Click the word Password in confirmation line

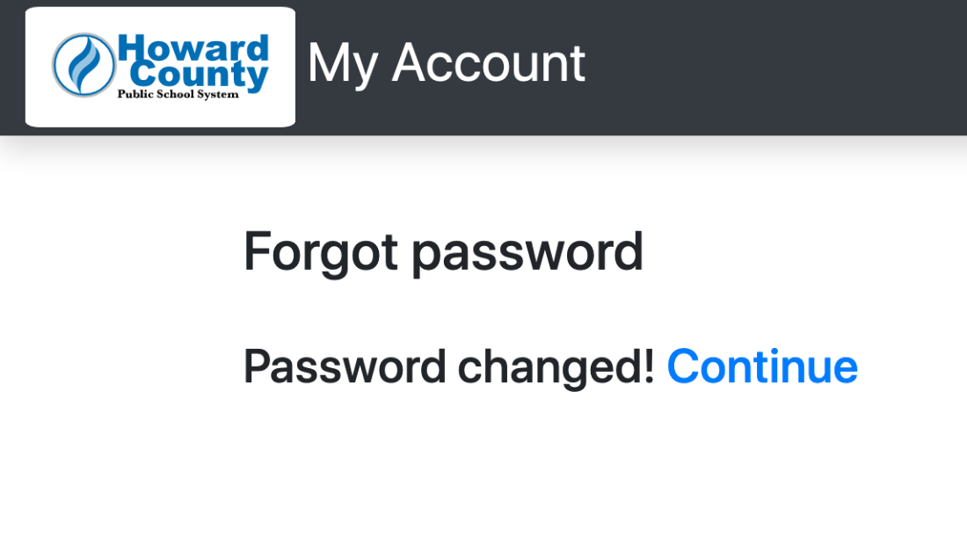(x=345, y=366)
